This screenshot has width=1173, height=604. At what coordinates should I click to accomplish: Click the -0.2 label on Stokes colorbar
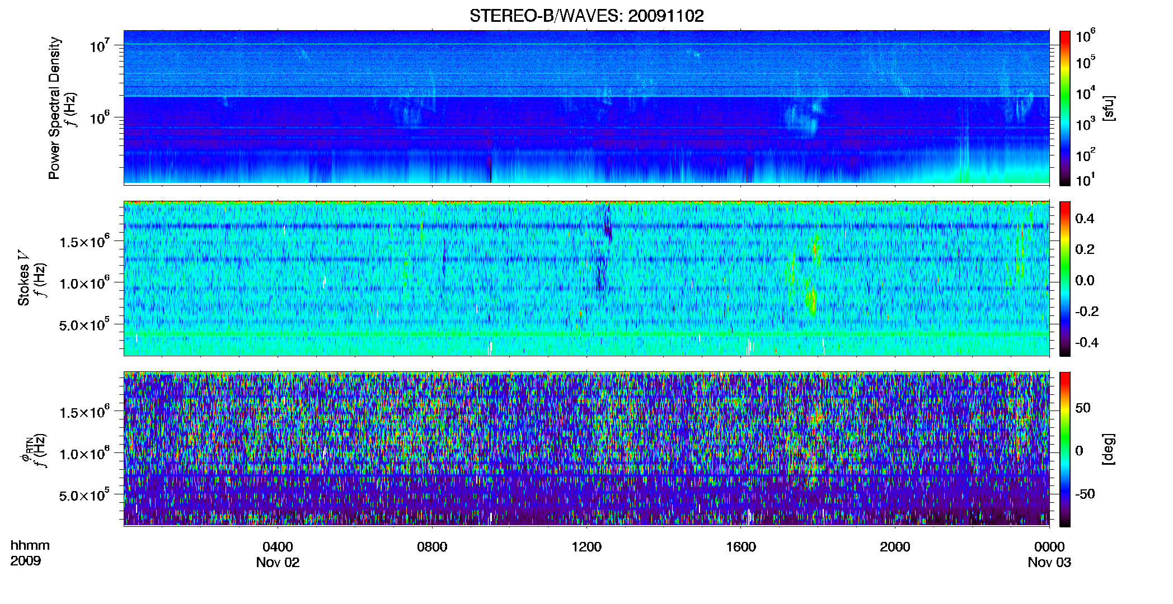(1087, 312)
